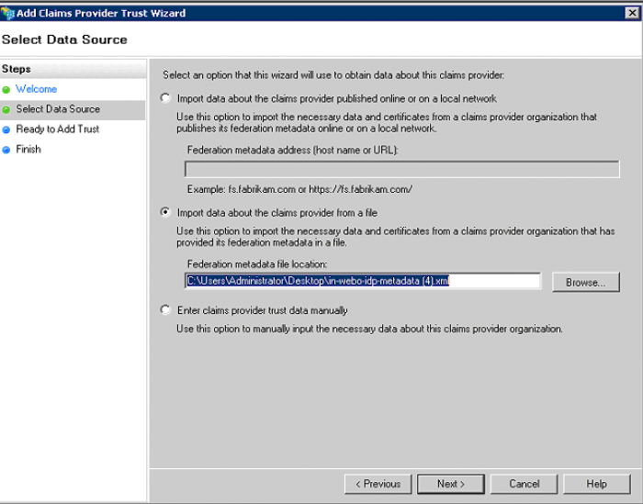
Task: Select the Select Data Source step label
Action: 58,109
